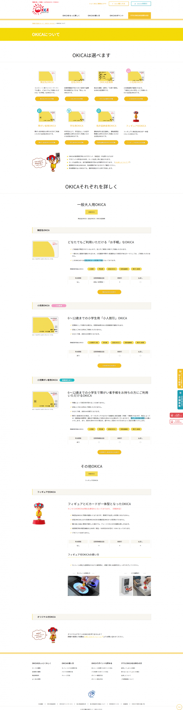Follow the お問い合わせフォーム link
The height and width of the screenshot is (710, 183).
point(94,637)
